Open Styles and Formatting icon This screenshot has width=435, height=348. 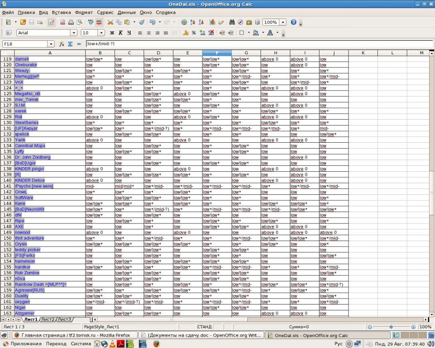click(9, 33)
